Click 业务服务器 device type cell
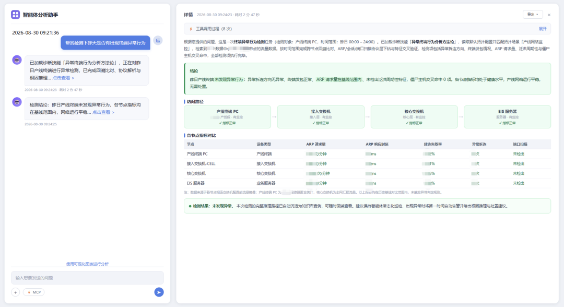Screen dimensions: 564x307 click(266, 183)
